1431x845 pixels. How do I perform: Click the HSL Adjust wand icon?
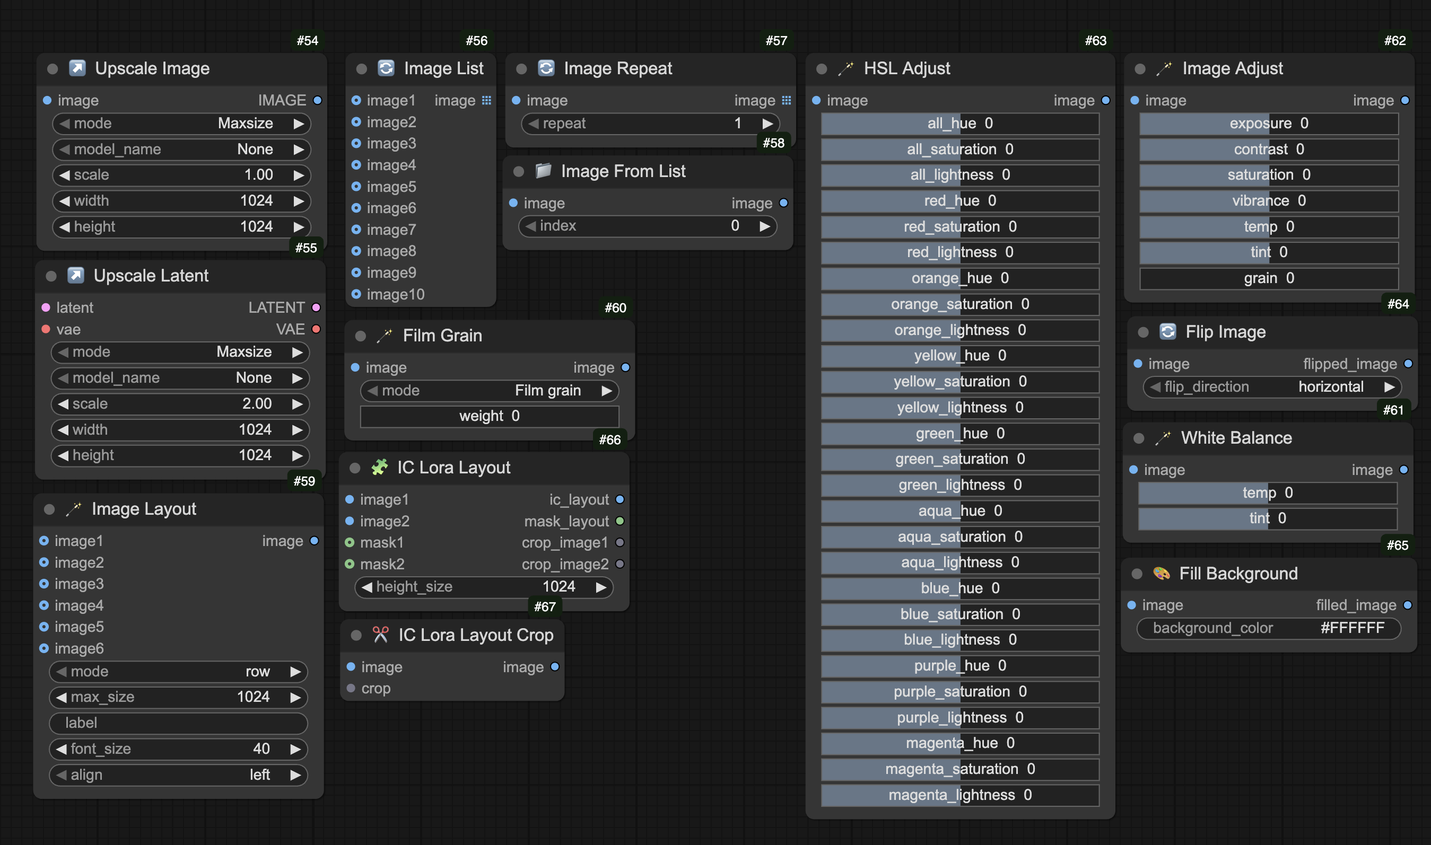tap(846, 68)
